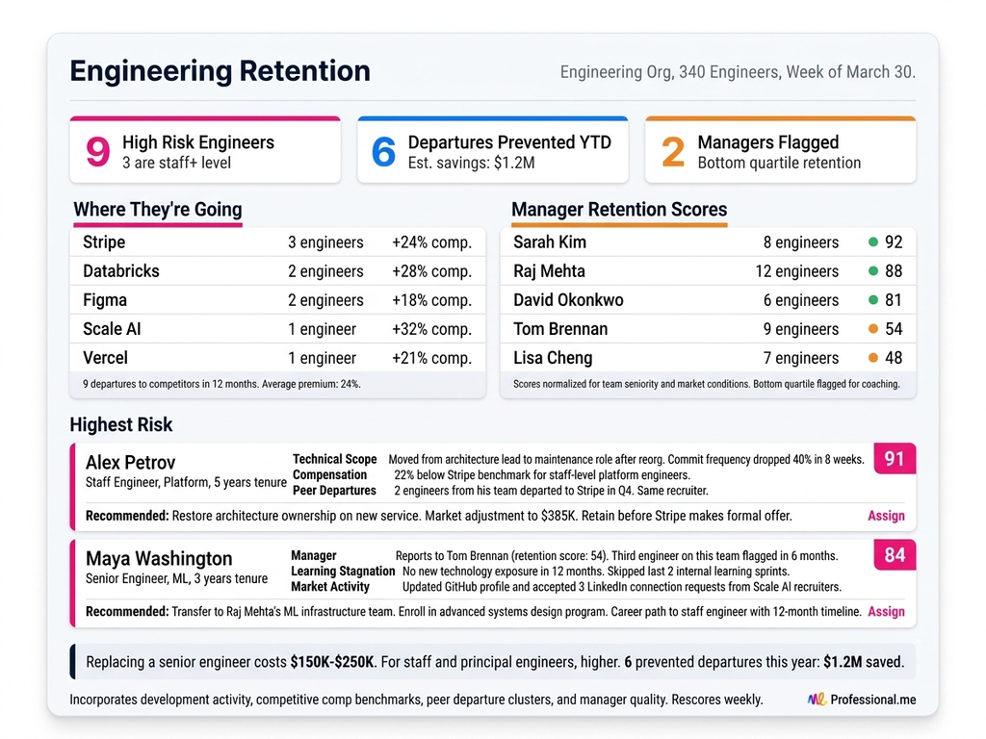Assign Maya Washington's recommendation
Screen dimensions: 986x739
coord(886,611)
